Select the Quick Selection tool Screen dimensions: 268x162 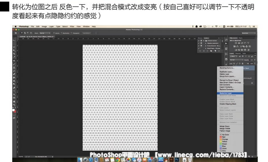coord(14,50)
